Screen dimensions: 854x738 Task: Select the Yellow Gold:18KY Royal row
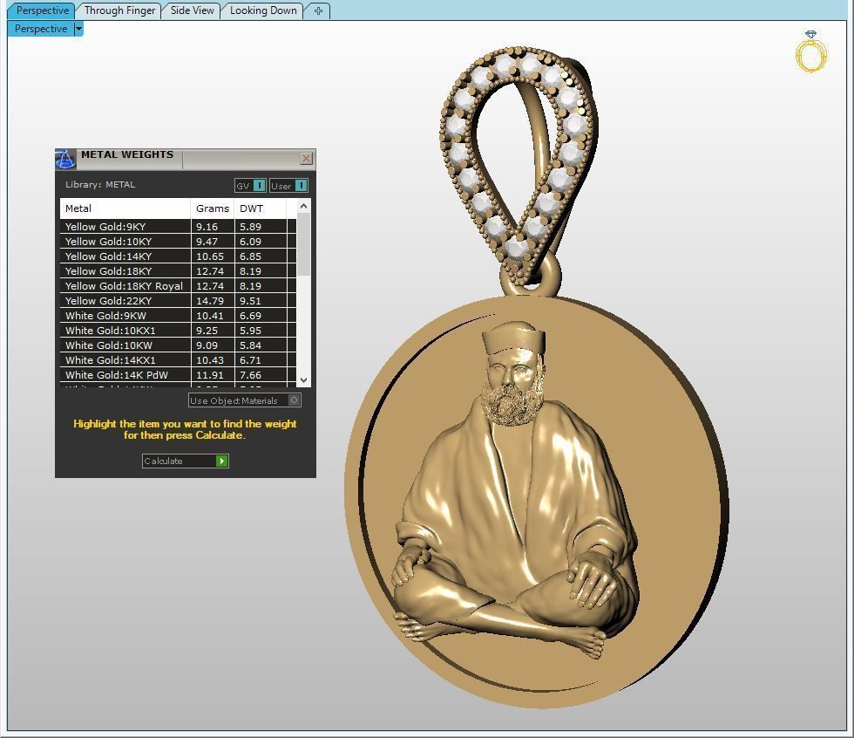click(x=178, y=285)
